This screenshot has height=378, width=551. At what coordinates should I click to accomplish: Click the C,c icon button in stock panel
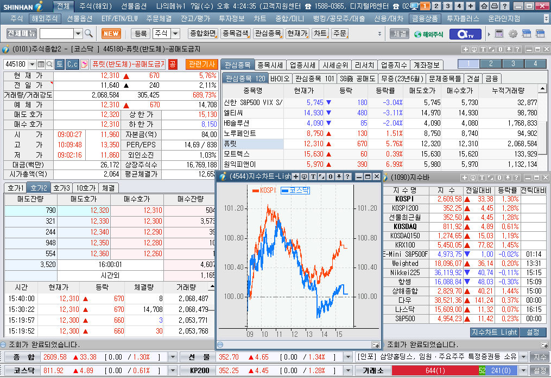coord(72,64)
